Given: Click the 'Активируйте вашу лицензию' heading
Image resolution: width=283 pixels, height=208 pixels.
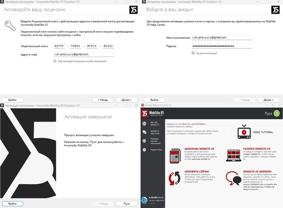Looking at the screenshot, I should [x=35, y=10].
